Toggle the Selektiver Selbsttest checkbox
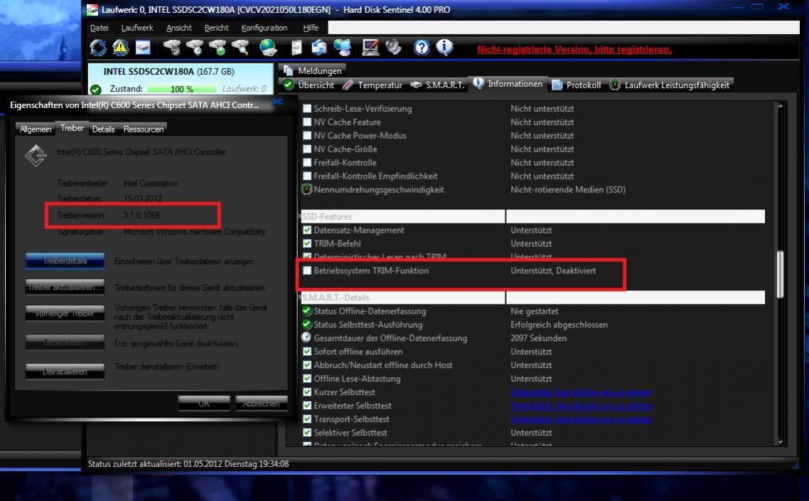 (307, 432)
